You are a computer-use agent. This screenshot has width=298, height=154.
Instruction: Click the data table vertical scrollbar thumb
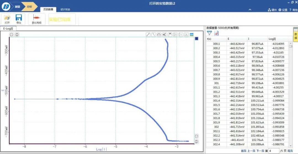(291, 46)
